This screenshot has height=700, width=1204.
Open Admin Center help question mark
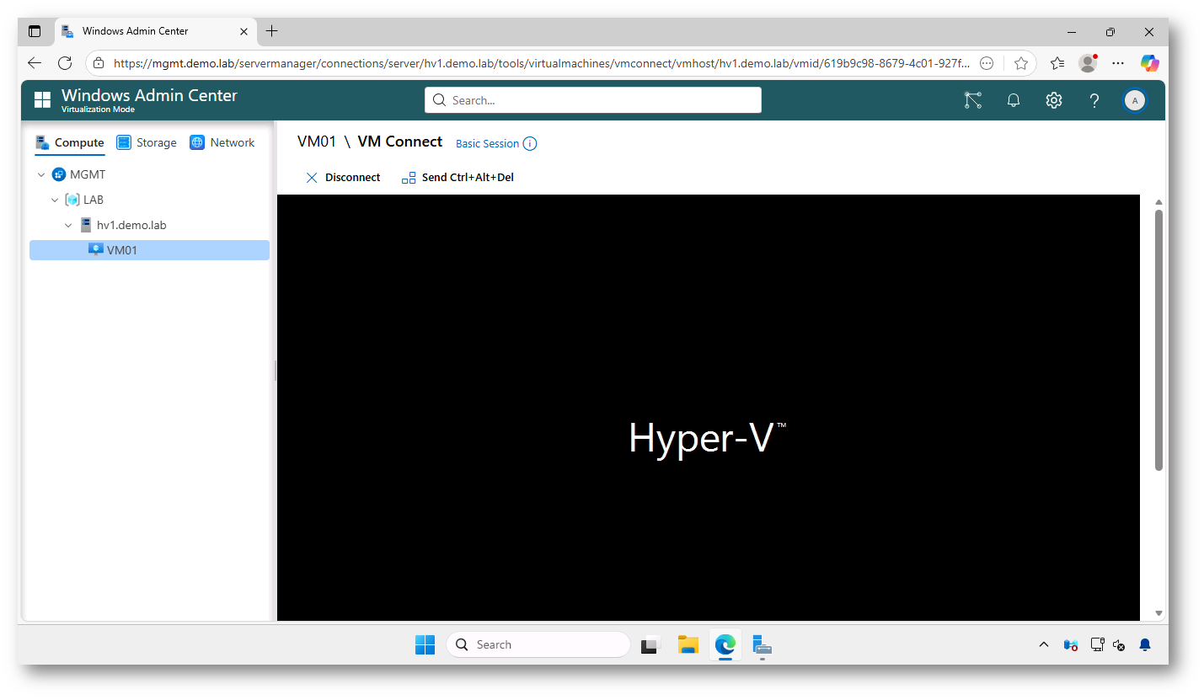coord(1094,100)
